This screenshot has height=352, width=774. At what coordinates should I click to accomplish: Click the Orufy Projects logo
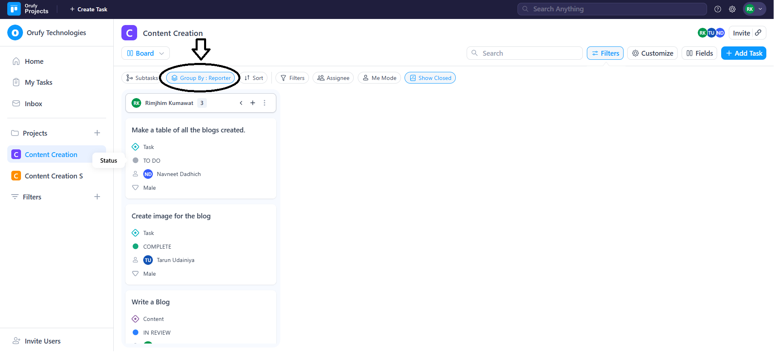tap(14, 9)
